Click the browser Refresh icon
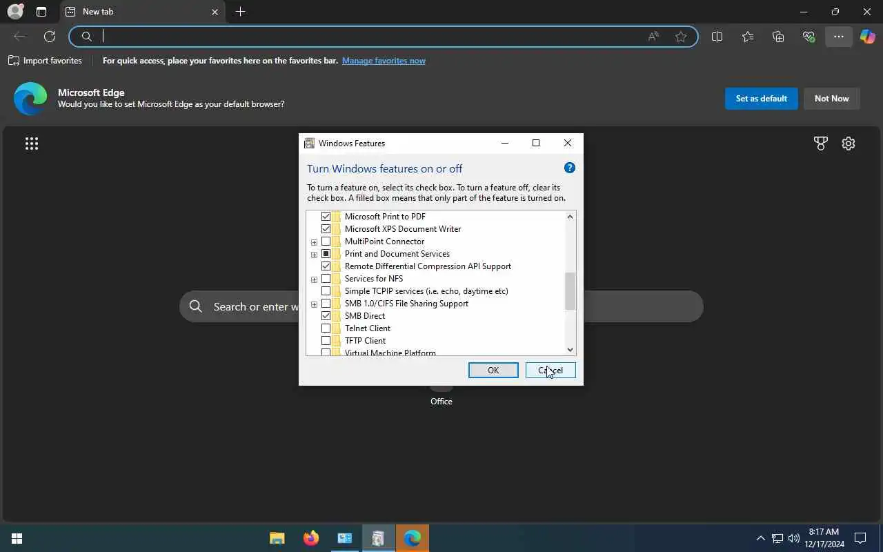Image resolution: width=883 pixels, height=552 pixels. (50, 37)
